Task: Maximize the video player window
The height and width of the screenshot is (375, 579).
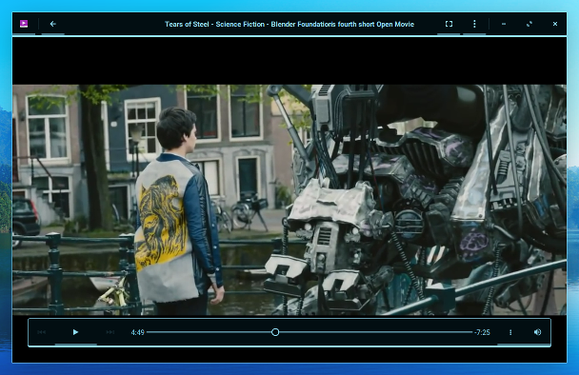Action: click(529, 24)
